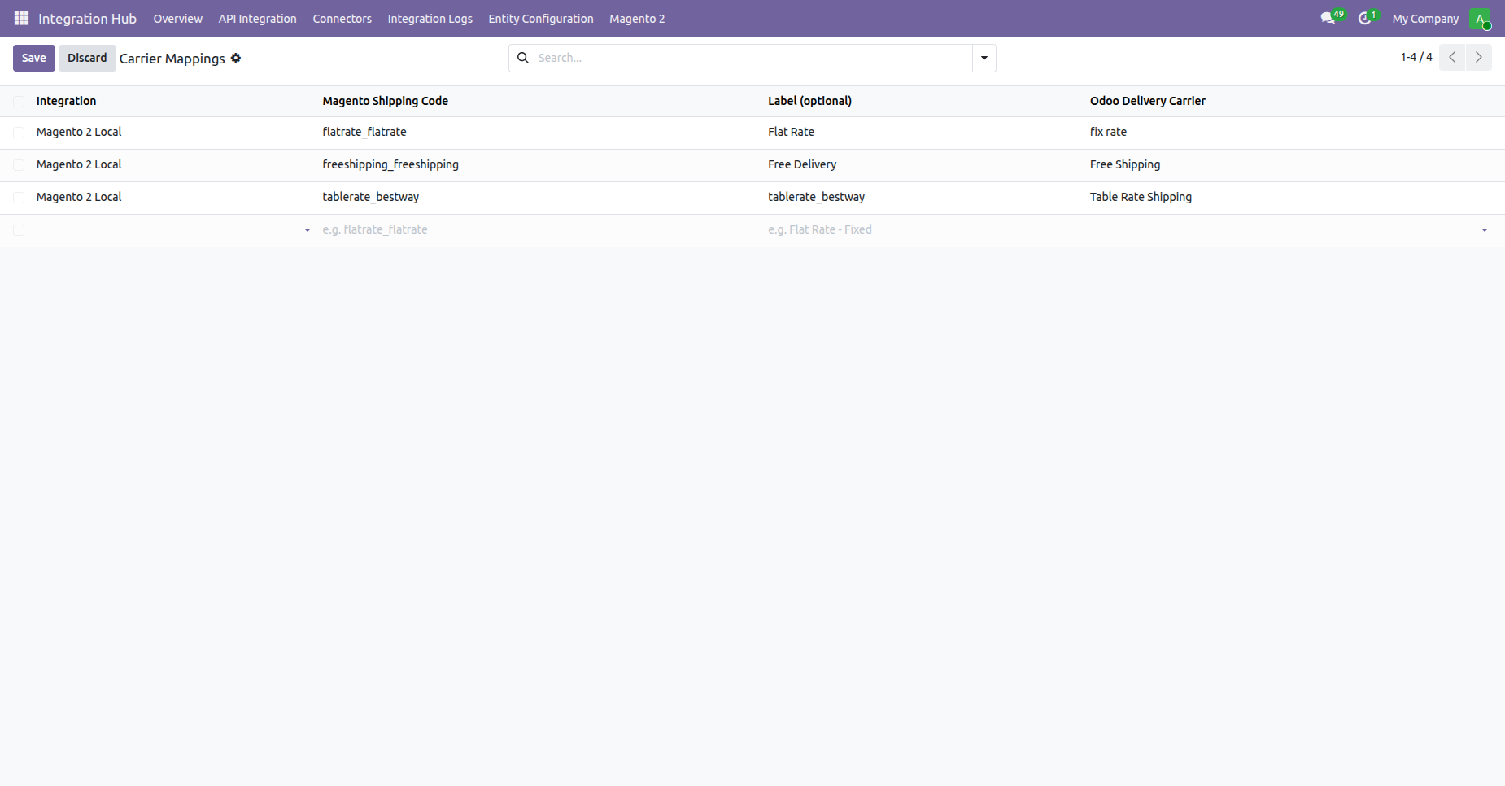Click Magento 2 Local in tablerate row
The height and width of the screenshot is (786, 1505).
coord(79,197)
